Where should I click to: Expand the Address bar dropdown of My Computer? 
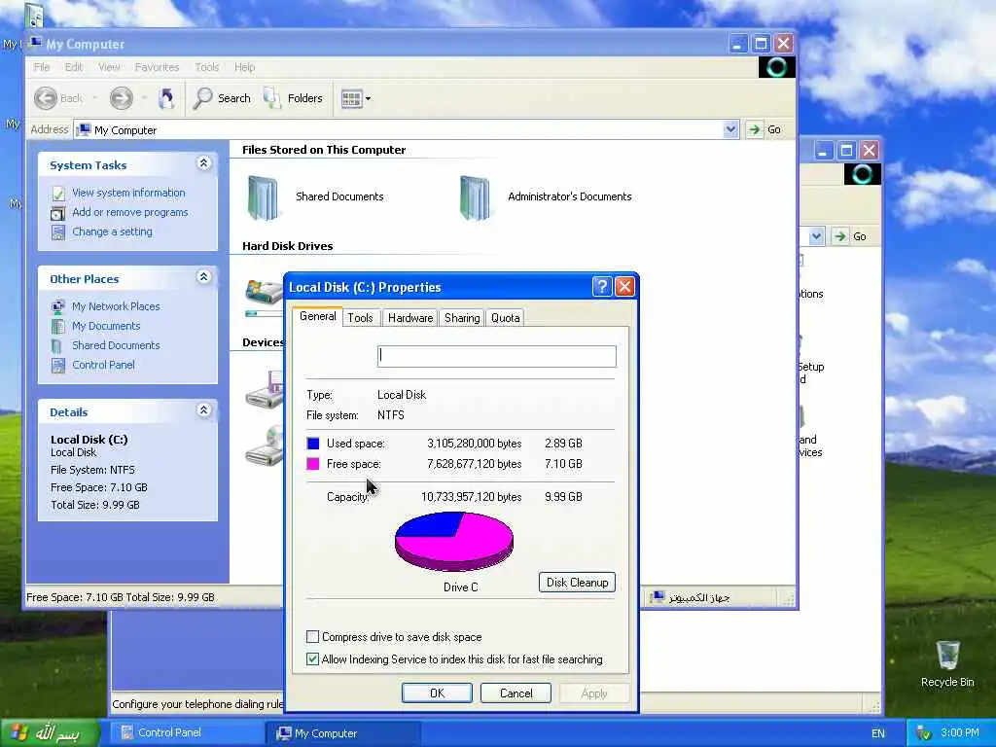tap(730, 129)
